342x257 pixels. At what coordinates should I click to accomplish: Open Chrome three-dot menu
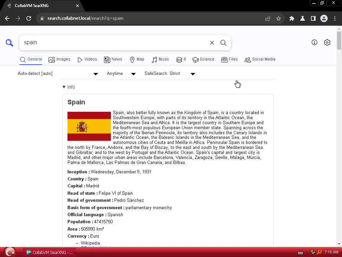(335, 19)
